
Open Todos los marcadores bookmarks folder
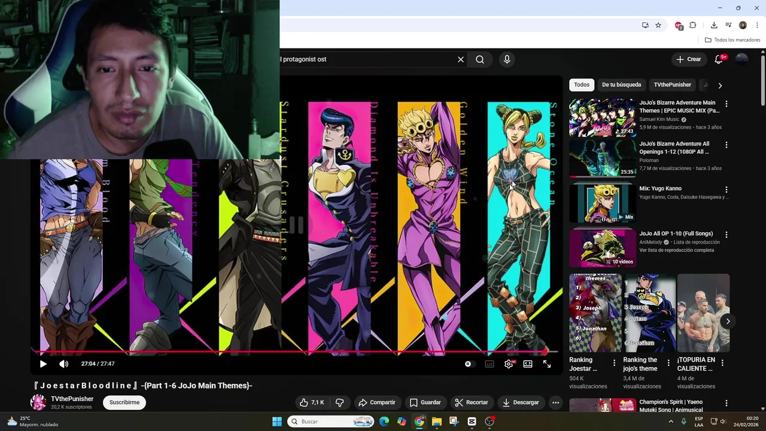[x=732, y=40]
